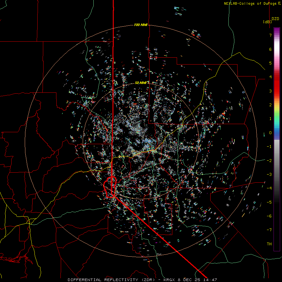Click the [dB] units label

pos(268,22)
